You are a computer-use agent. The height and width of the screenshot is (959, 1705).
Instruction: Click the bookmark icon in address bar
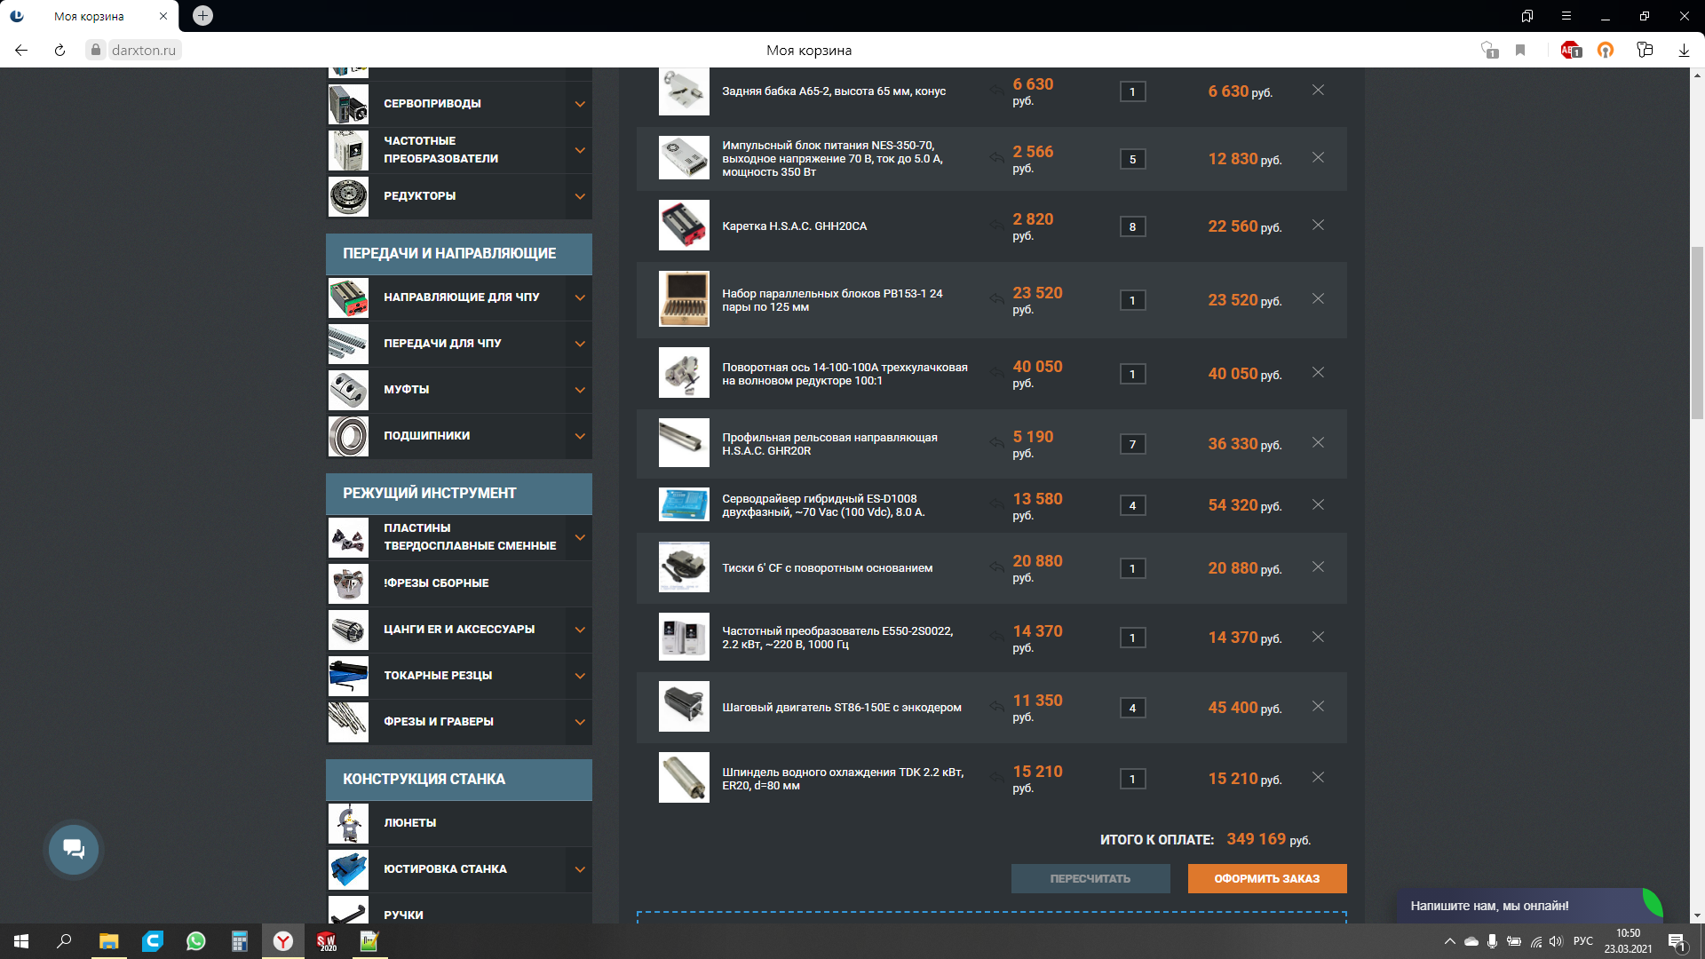1520,51
